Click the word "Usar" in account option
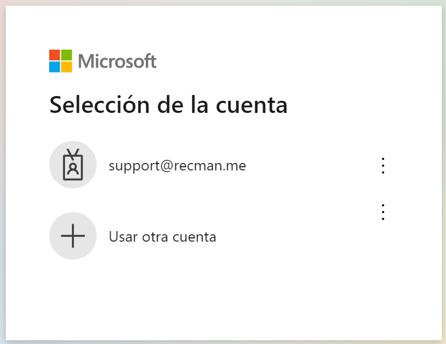This screenshot has width=446, height=344. tap(122, 237)
